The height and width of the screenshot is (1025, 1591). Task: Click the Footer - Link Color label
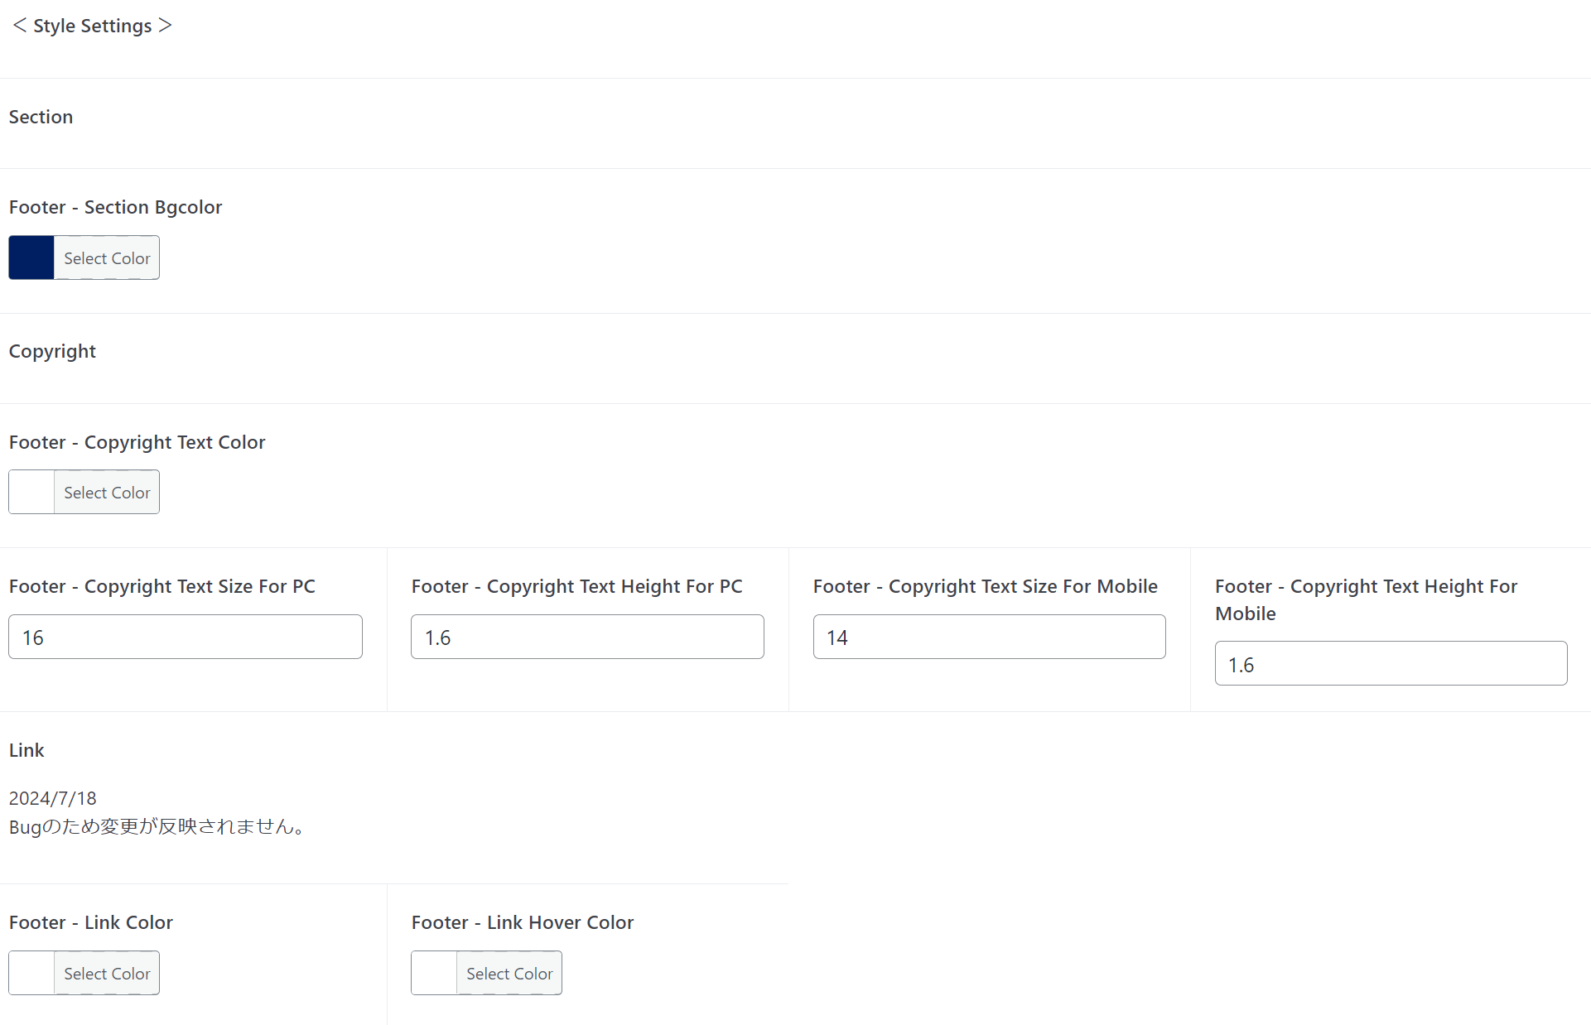[90, 922]
